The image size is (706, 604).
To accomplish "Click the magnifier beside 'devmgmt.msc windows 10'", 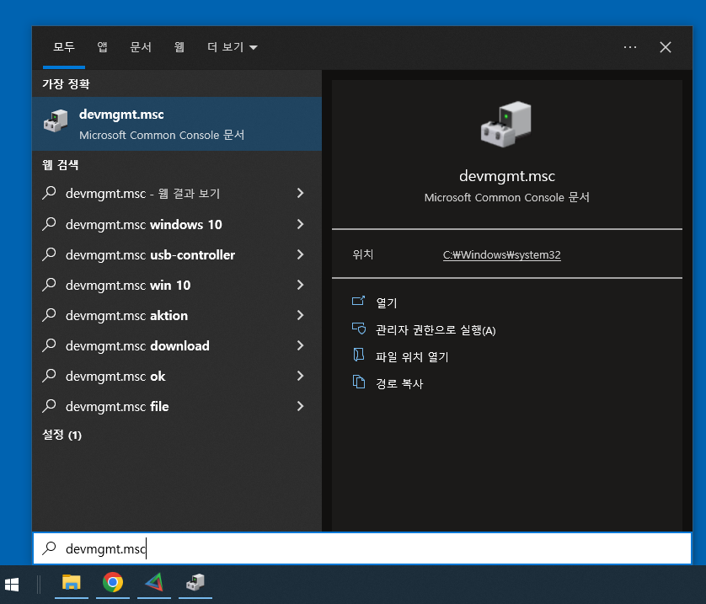I will (x=49, y=224).
